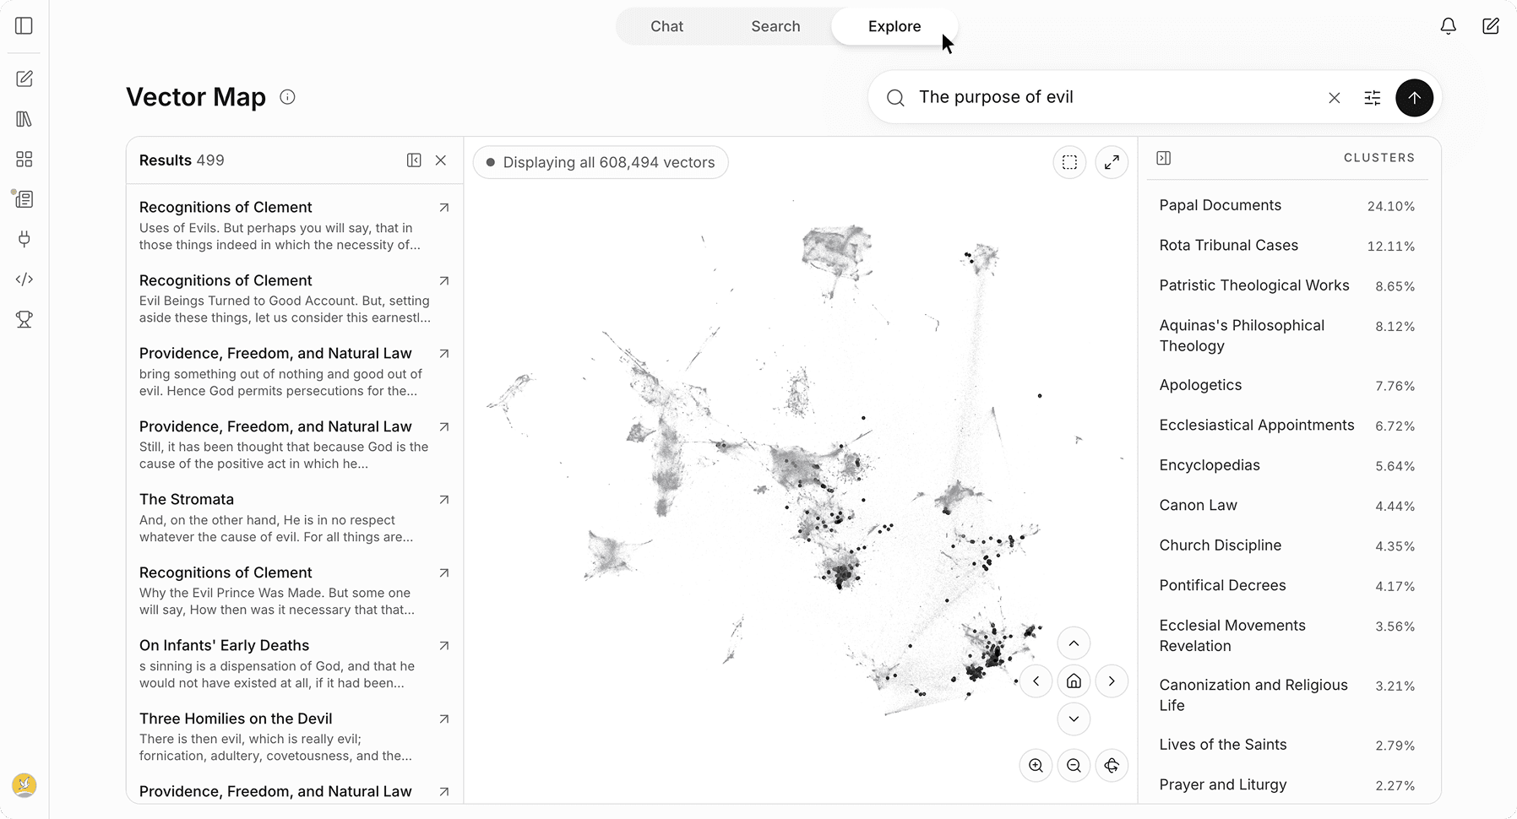Activate the rectangular selection tool on map
1517x819 pixels.
coord(1069,162)
